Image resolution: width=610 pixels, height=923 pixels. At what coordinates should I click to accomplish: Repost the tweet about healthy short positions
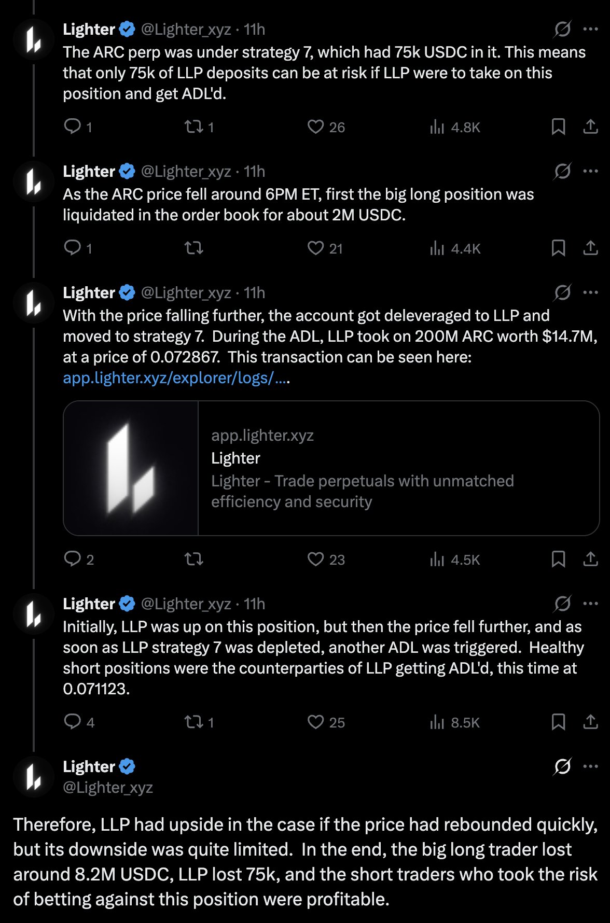pos(194,722)
